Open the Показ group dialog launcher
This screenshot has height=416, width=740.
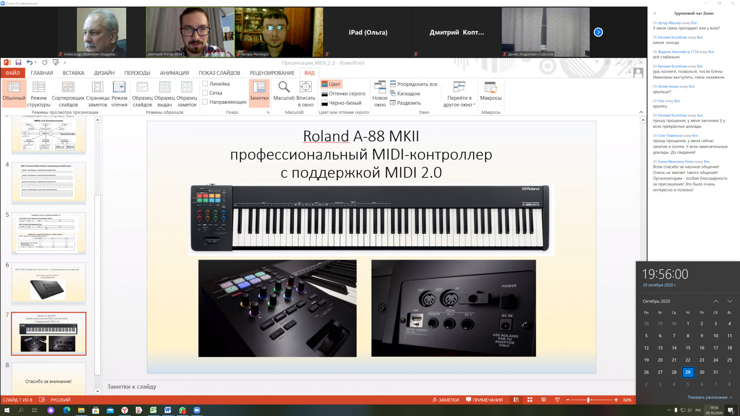point(268,112)
